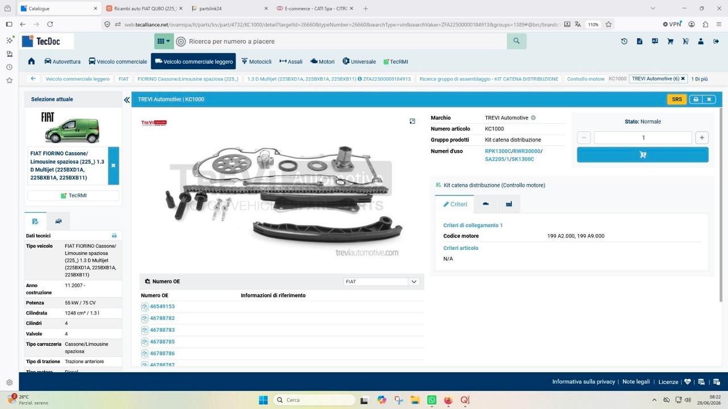Open the catalog grid menu dropdown
Image resolution: width=728 pixels, height=409 pixels.
(x=164, y=41)
